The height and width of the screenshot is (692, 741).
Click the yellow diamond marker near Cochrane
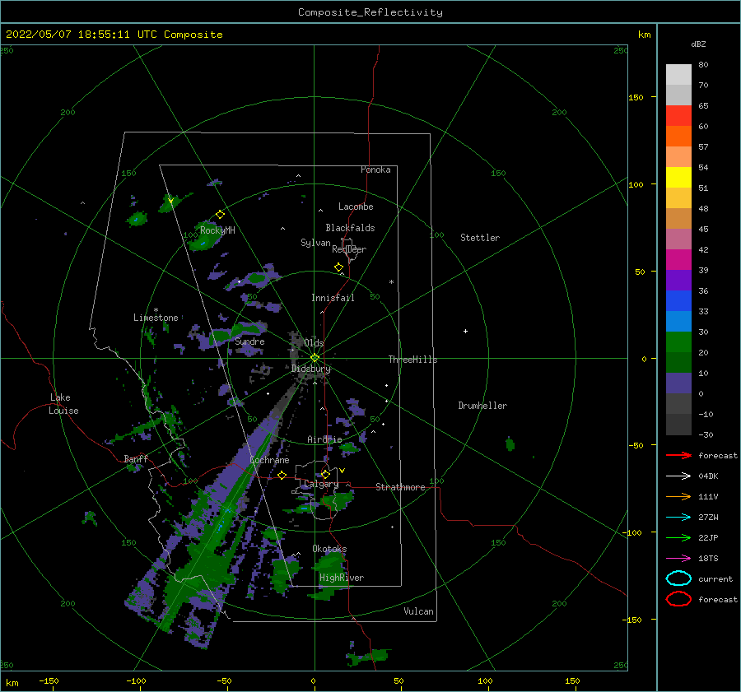click(x=282, y=475)
